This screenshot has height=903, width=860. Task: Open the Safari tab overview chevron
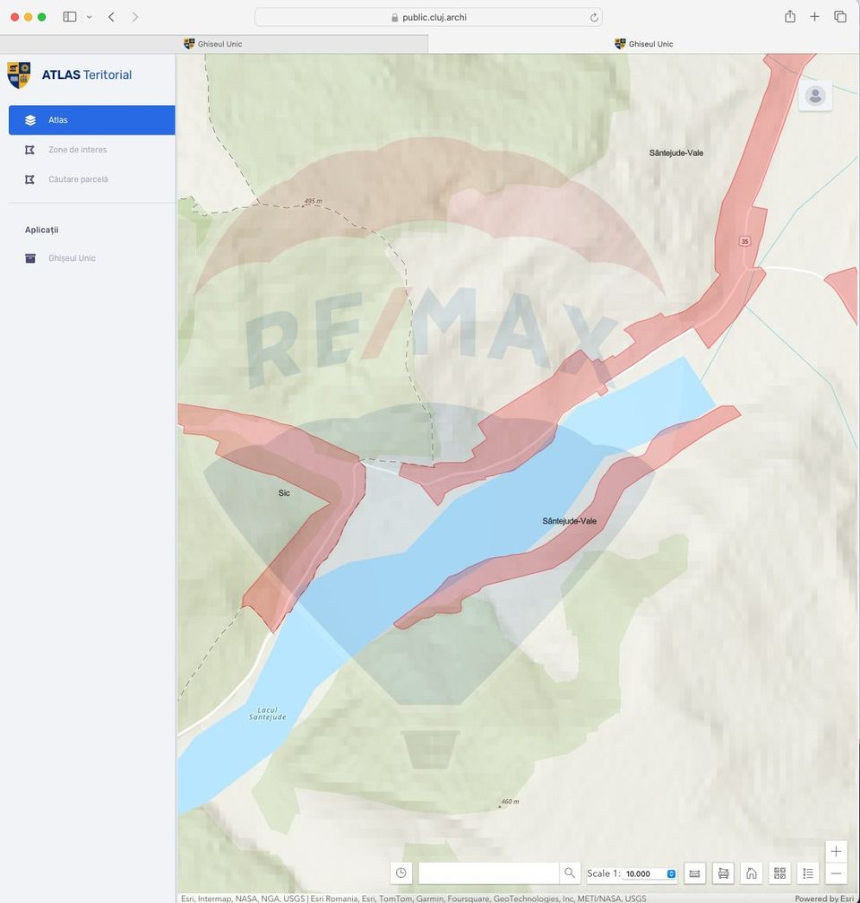(88, 16)
